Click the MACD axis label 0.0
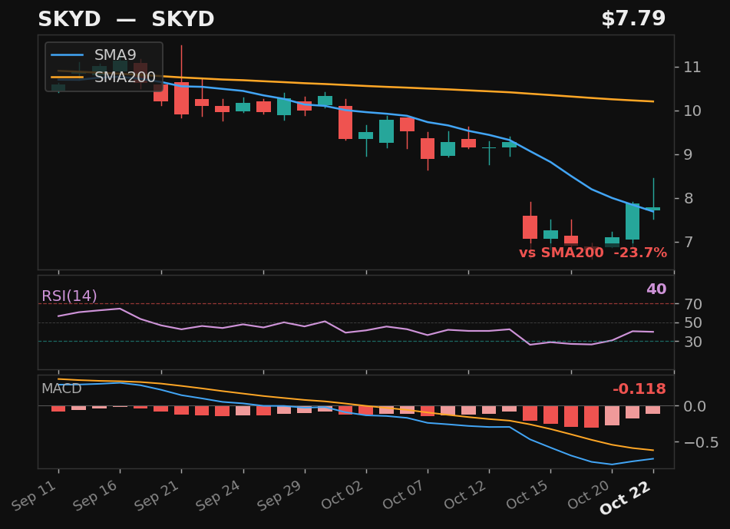 click(x=694, y=406)
